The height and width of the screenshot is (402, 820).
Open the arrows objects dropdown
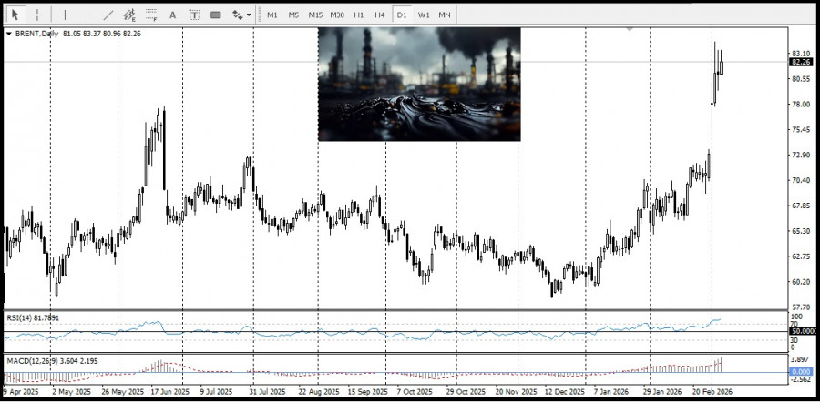pos(241,15)
